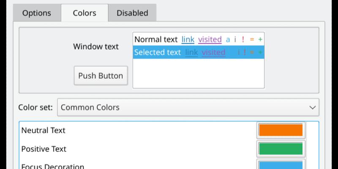Screen dimensions: 338x169
Task: Switch to the Options tab
Action: click(37, 13)
